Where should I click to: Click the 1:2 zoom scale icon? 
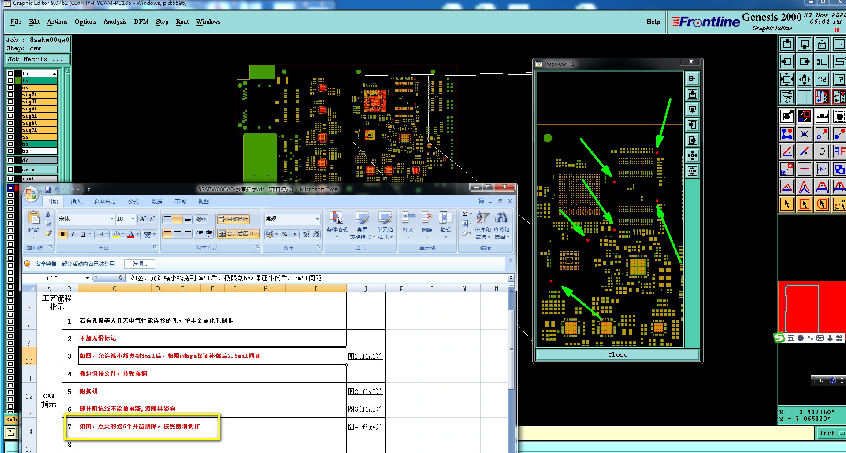822,79
